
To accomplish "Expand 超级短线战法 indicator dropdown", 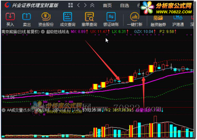I will point(43,32).
